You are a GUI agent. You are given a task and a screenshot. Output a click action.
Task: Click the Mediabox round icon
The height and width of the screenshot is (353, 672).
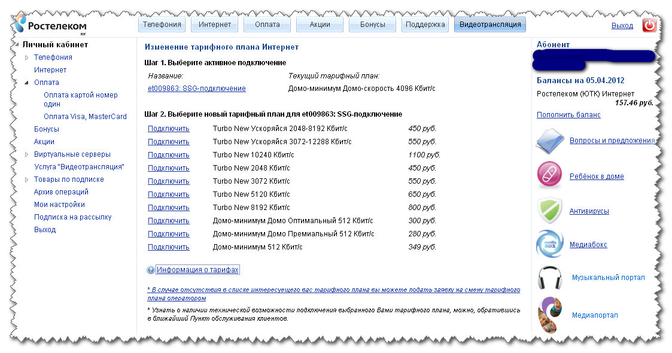point(549,244)
